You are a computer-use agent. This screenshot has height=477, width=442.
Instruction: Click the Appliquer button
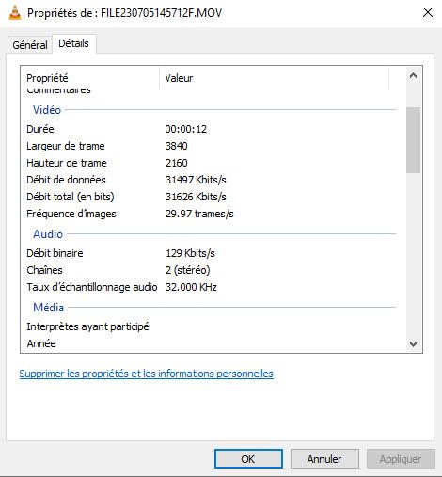coord(401,459)
